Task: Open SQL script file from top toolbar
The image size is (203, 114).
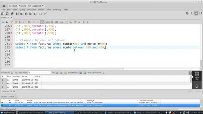Action: (7, 13)
